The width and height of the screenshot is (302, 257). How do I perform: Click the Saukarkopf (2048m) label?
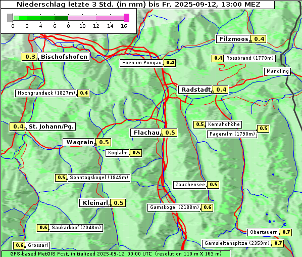tap(76, 228)
